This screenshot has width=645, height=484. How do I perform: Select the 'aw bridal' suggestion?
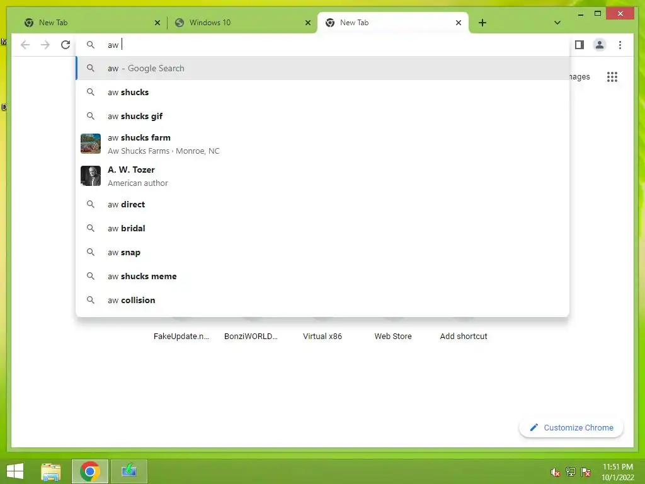tap(323, 228)
